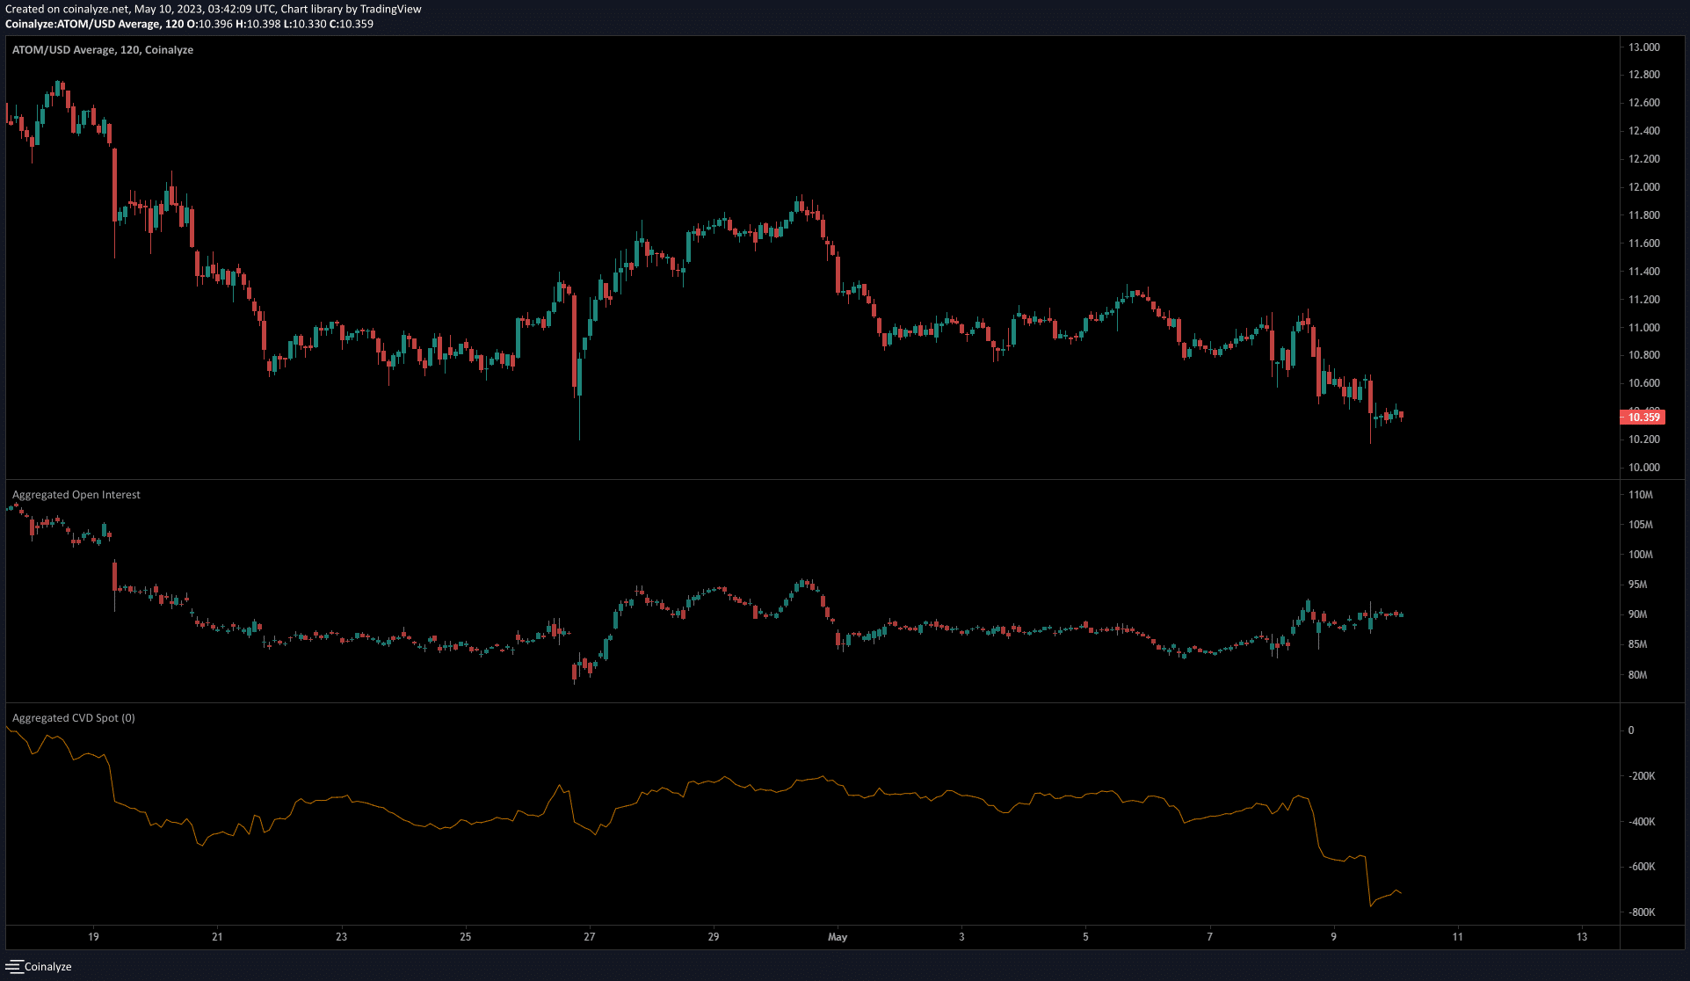Click the Coinalyze logo icon at bottom-left
The height and width of the screenshot is (981, 1690).
[x=13, y=966]
